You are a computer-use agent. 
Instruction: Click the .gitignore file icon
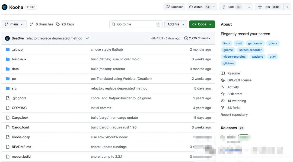(8, 98)
